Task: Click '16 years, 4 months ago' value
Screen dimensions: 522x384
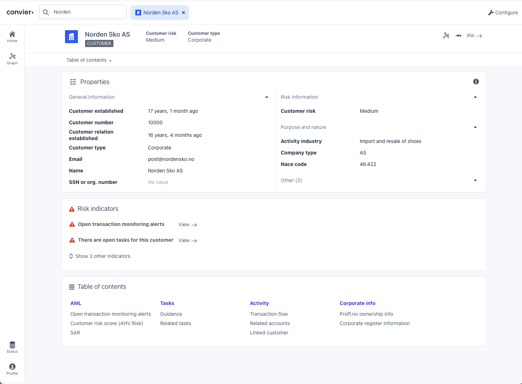Action: (x=175, y=135)
